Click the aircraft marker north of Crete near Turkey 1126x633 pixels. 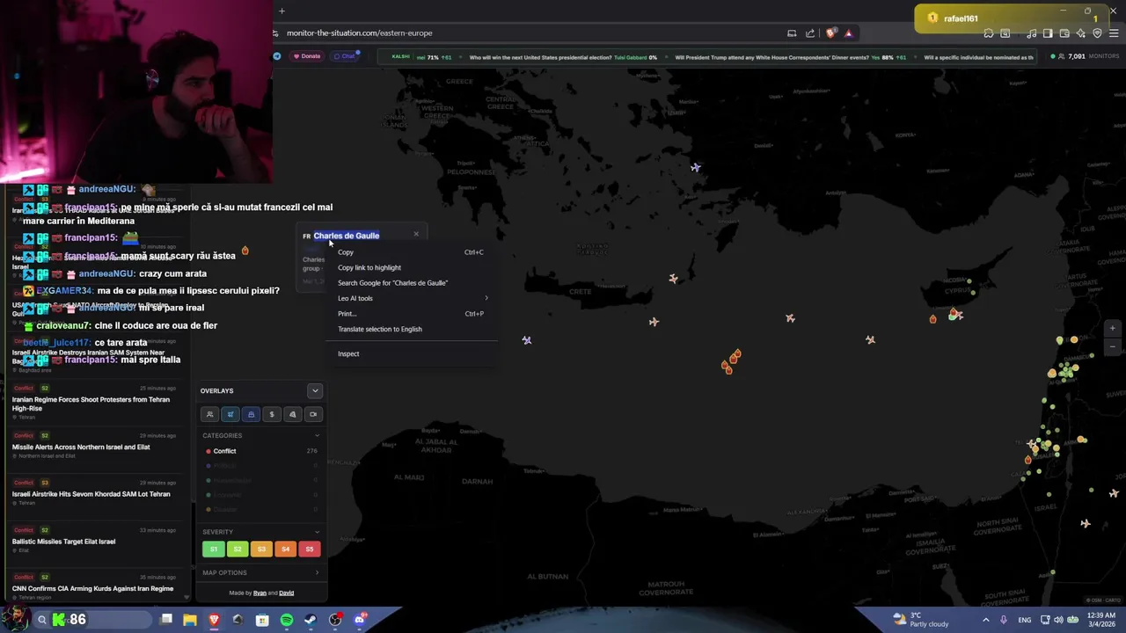[x=696, y=167]
